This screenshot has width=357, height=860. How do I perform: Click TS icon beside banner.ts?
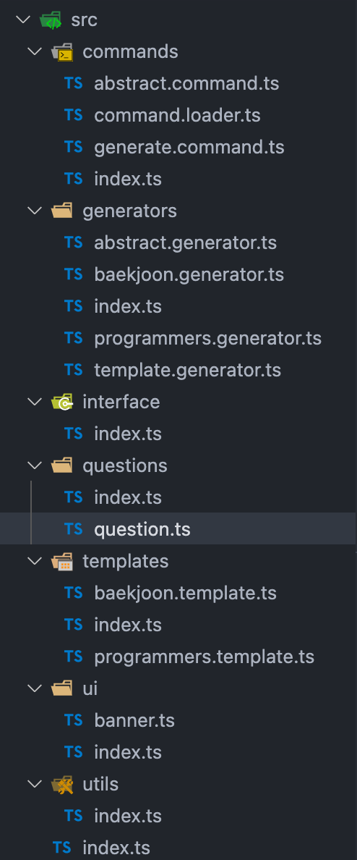74,720
